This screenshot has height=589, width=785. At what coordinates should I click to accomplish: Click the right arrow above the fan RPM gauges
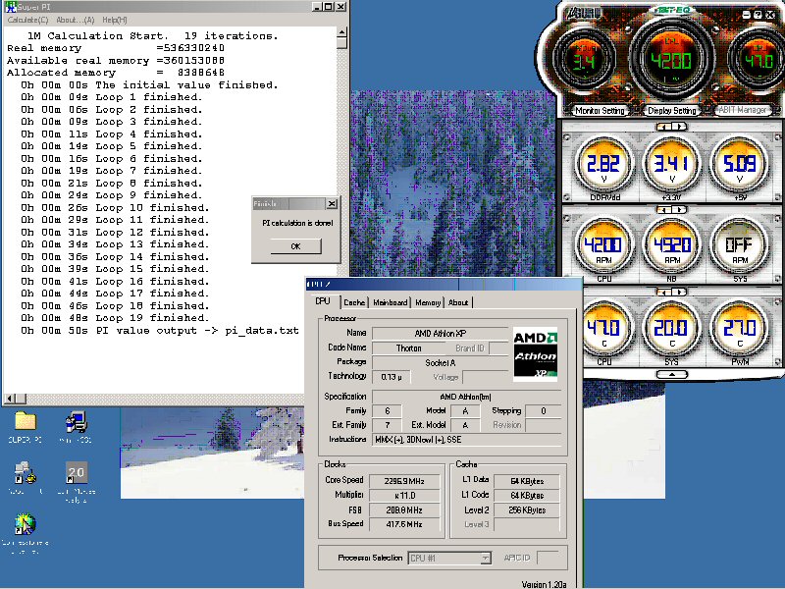pyautogui.click(x=679, y=209)
